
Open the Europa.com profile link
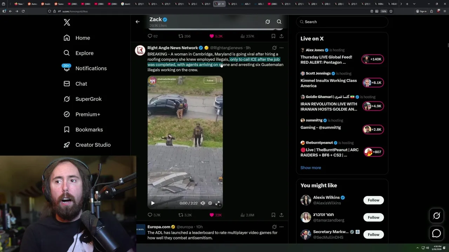click(159, 227)
